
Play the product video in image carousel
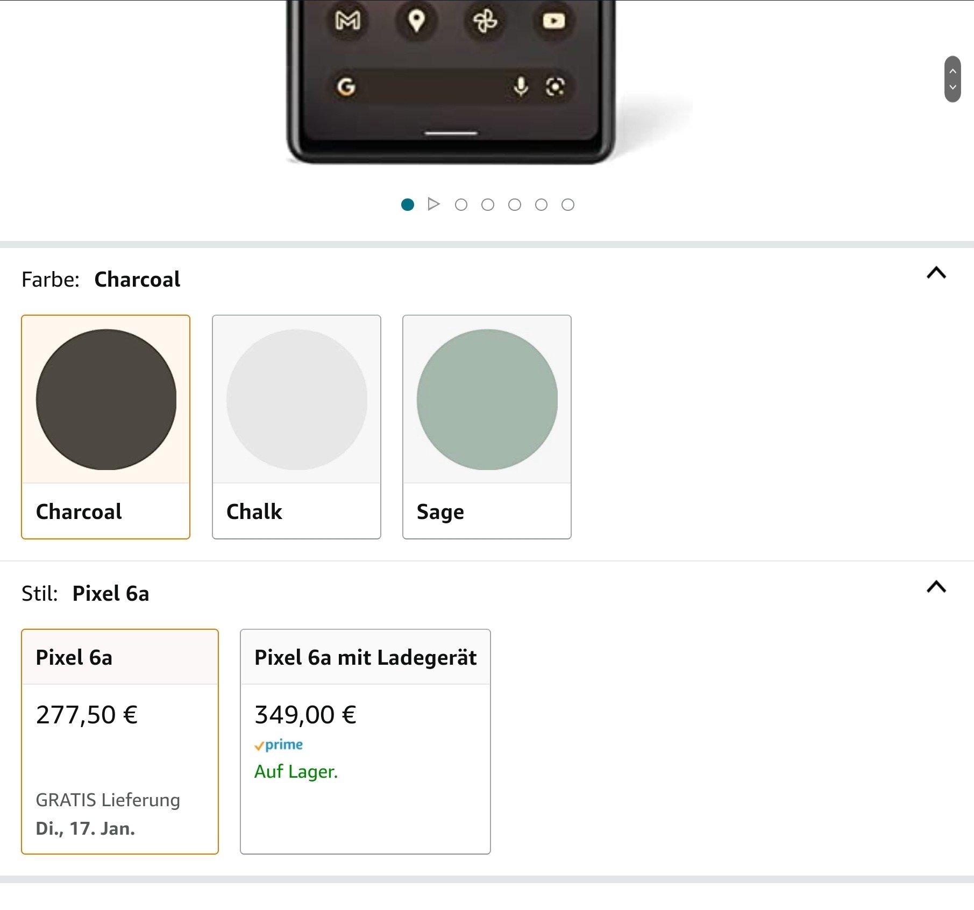coord(433,204)
